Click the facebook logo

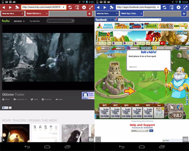pyautogui.click(x=101, y=20)
